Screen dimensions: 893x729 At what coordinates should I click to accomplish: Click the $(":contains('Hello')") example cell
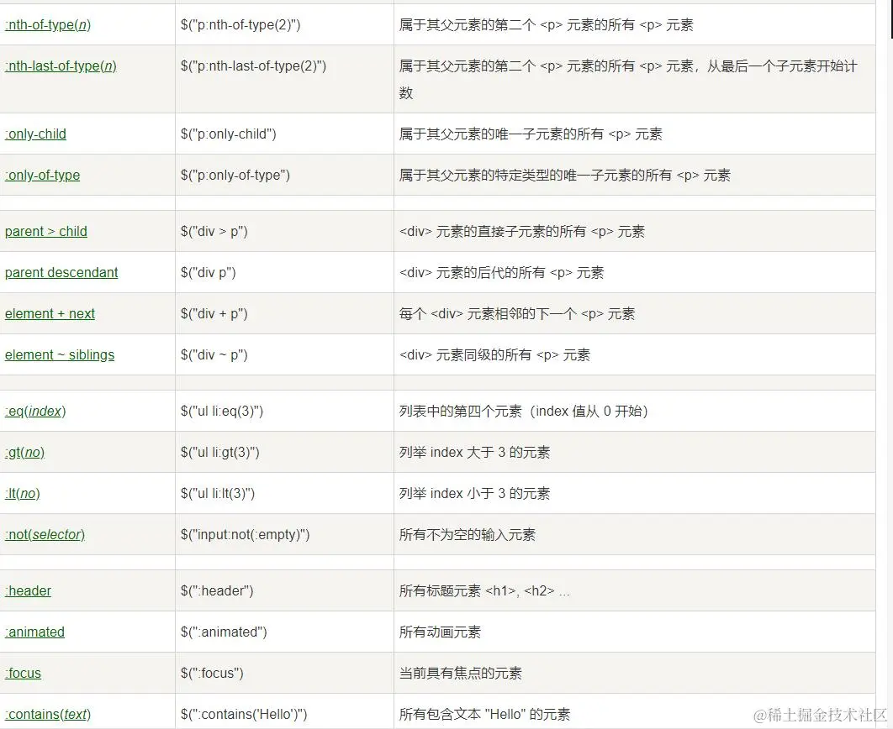[x=242, y=714]
